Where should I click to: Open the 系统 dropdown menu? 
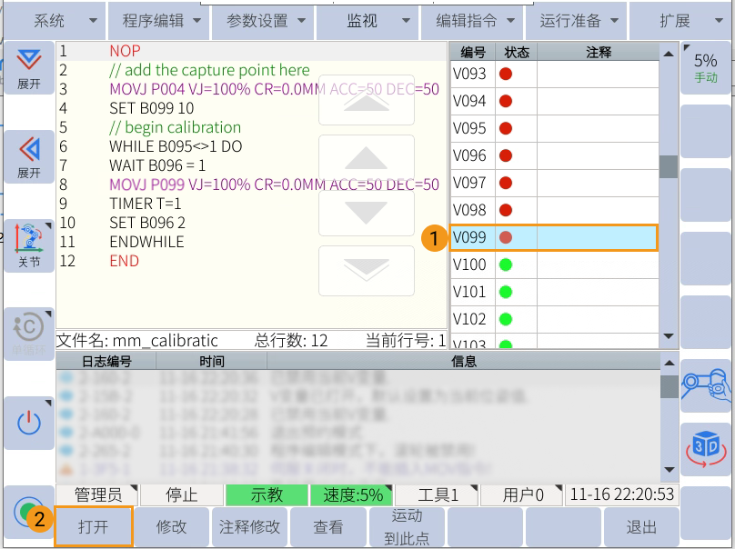point(55,21)
